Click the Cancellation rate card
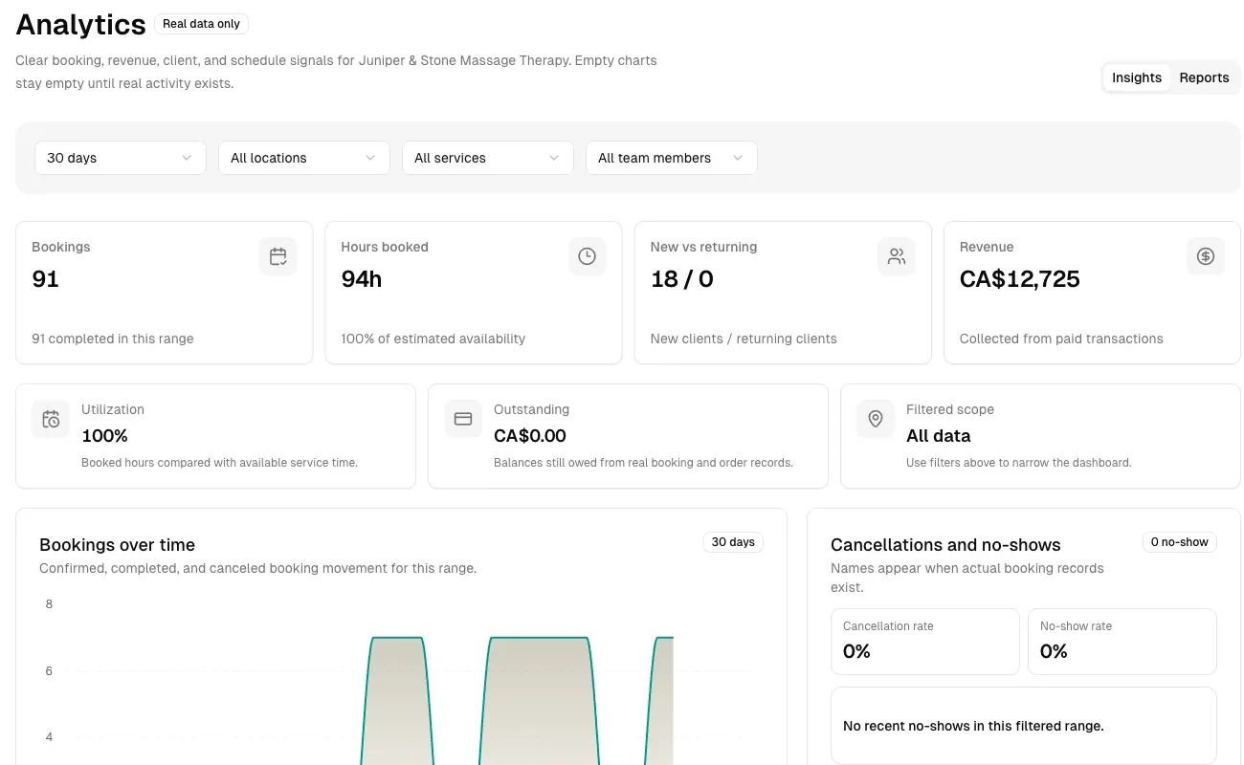The height and width of the screenshot is (765, 1244). pos(925,642)
